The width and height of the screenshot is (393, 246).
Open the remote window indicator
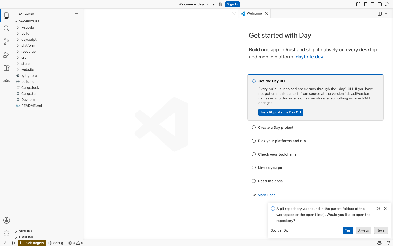coord(5,243)
